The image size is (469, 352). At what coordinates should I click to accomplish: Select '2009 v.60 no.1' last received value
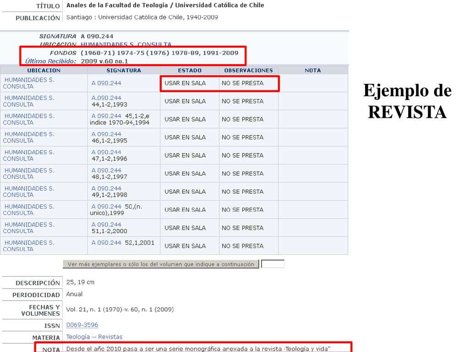click(104, 61)
